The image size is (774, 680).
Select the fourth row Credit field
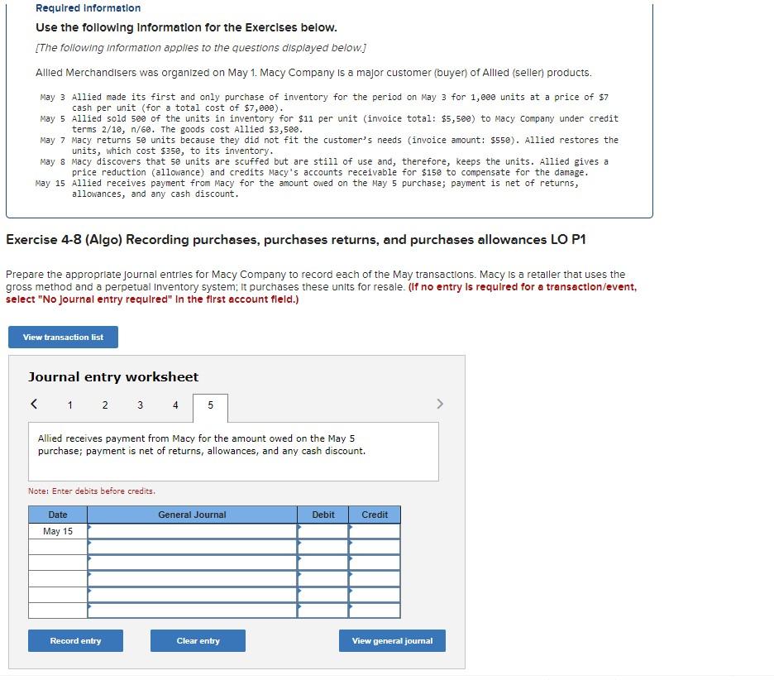click(x=375, y=578)
